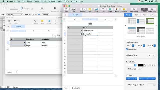Screen dimensions: 160x90
Task: Open the Arrange menu
Action: pyautogui.click(x=52, y=1)
